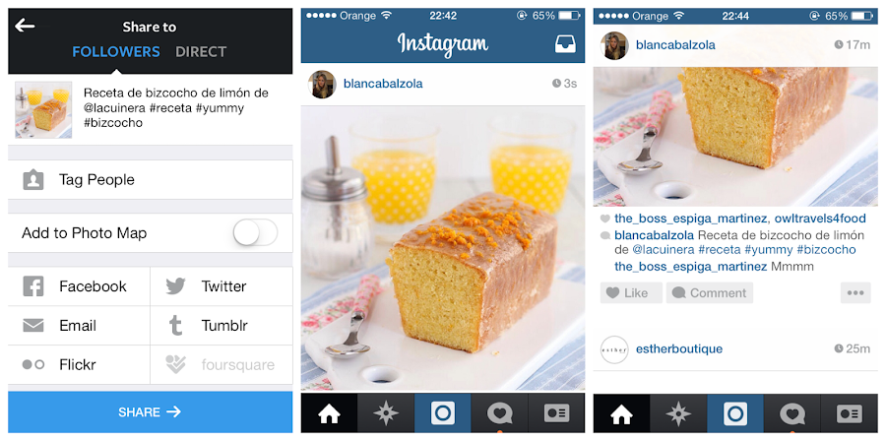Tap the Like button under the cake photo
This screenshot has width=886, height=441.
631,293
